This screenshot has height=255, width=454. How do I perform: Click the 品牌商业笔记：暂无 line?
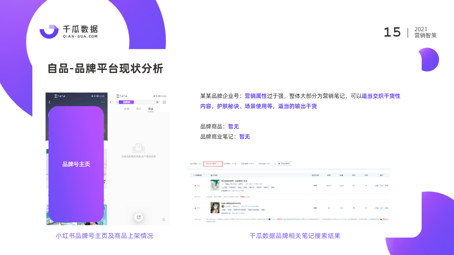[225, 137]
